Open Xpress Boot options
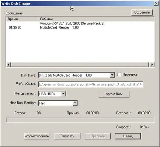Image resolution: width=160 pixels, height=147 pixels. click(x=114, y=94)
